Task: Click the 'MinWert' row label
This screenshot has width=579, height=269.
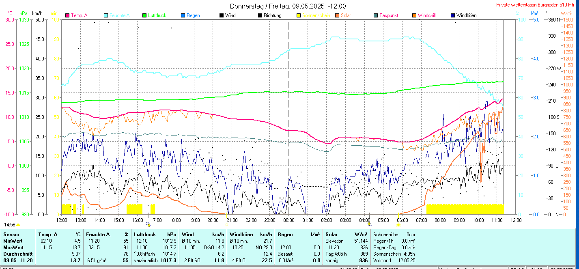Action: click(x=13, y=241)
